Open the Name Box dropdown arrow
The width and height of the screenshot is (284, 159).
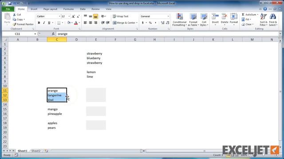[x=35, y=34]
